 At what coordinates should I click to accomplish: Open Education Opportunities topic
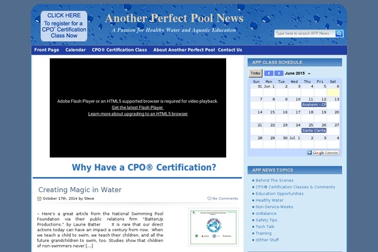tap(279, 193)
